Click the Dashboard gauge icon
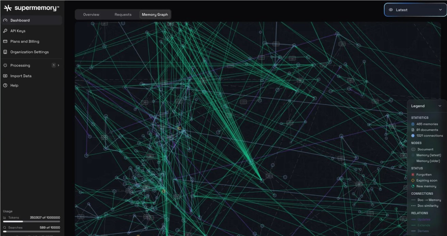The width and height of the screenshot is (447, 236). tap(5, 20)
